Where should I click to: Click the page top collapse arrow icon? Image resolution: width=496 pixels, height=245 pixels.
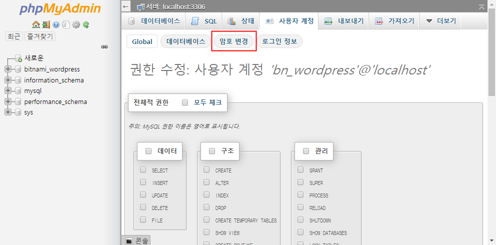click(x=482, y=7)
